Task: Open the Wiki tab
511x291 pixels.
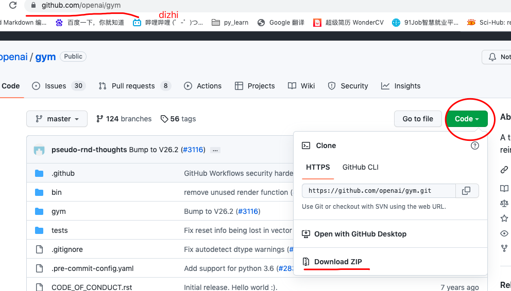Action: (x=301, y=86)
